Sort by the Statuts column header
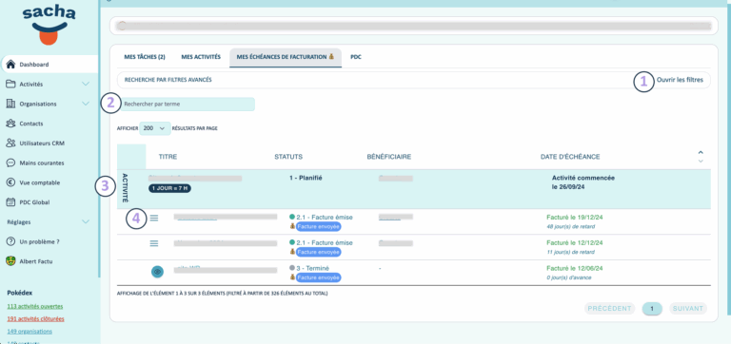This screenshot has height=344, width=731. 288,157
